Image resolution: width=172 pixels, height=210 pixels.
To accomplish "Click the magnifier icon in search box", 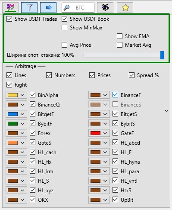I will (x=66, y=7).
